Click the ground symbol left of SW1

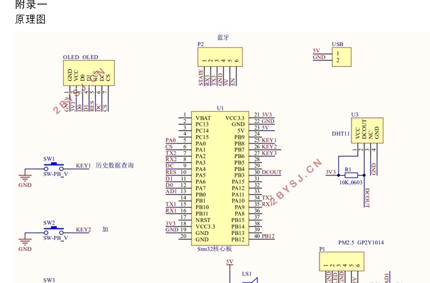coord(25,177)
